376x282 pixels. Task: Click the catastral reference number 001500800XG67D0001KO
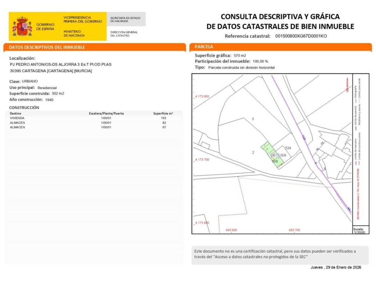tap(301, 36)
